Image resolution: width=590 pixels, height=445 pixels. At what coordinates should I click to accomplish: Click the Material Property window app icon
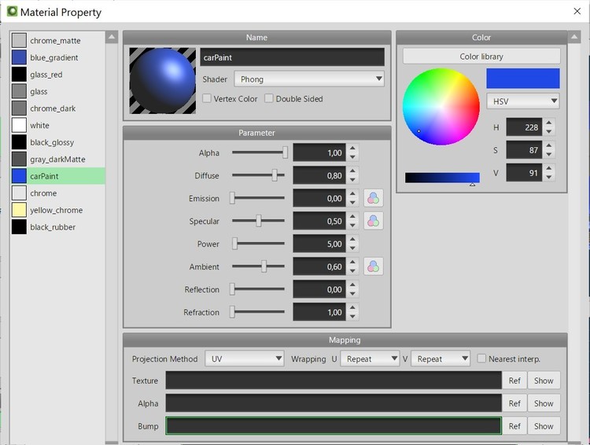[x=12, y=11]
